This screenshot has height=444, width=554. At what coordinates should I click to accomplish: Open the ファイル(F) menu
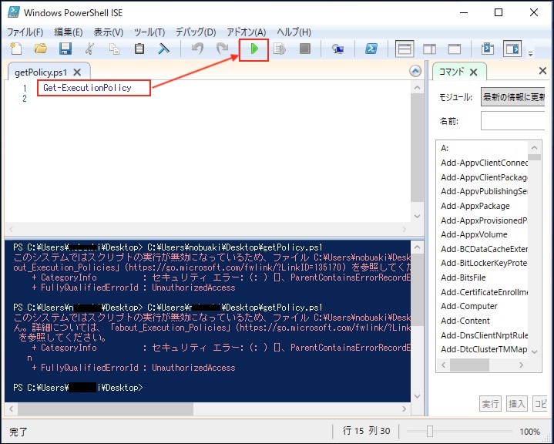pyautogui.click(x=25, y=32)
